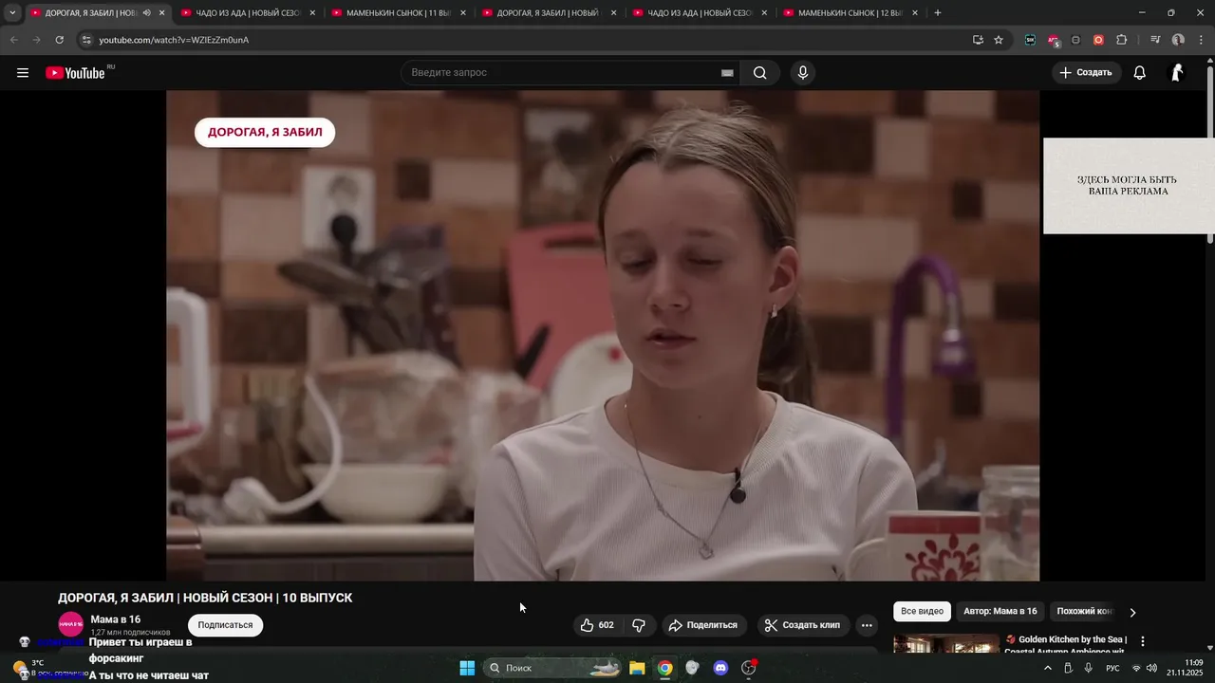
Task: Open the Chrome extensions puzzle icon
Action: point(1122,40)
